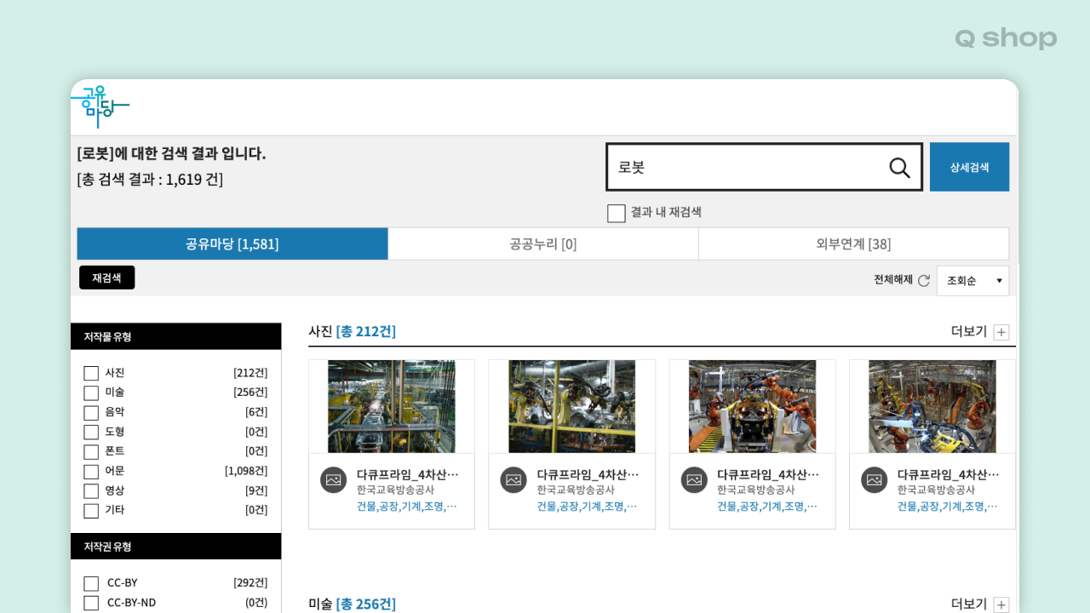
Task: Click 한국교육방송공사 on first card
Action: (x=396, y=490)
